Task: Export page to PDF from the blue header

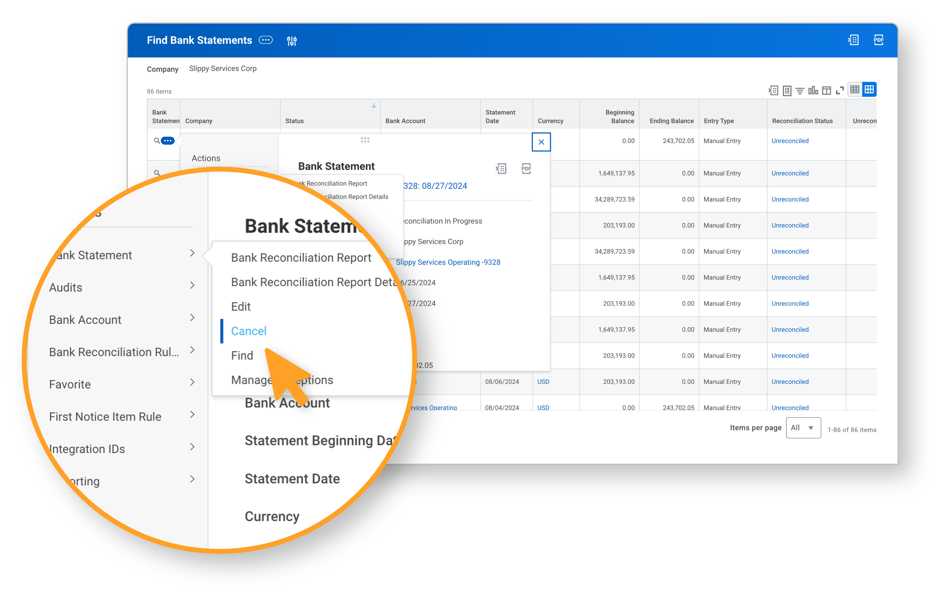Action: (878, 40)
